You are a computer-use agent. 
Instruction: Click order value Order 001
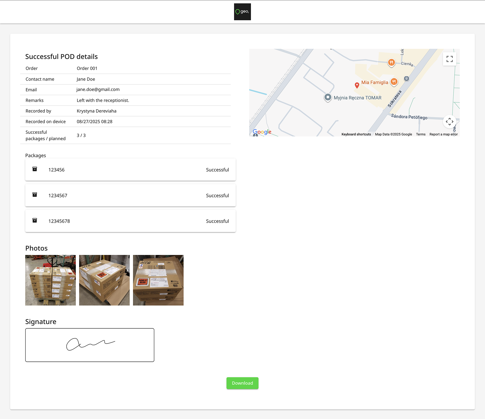click(87, 68)
